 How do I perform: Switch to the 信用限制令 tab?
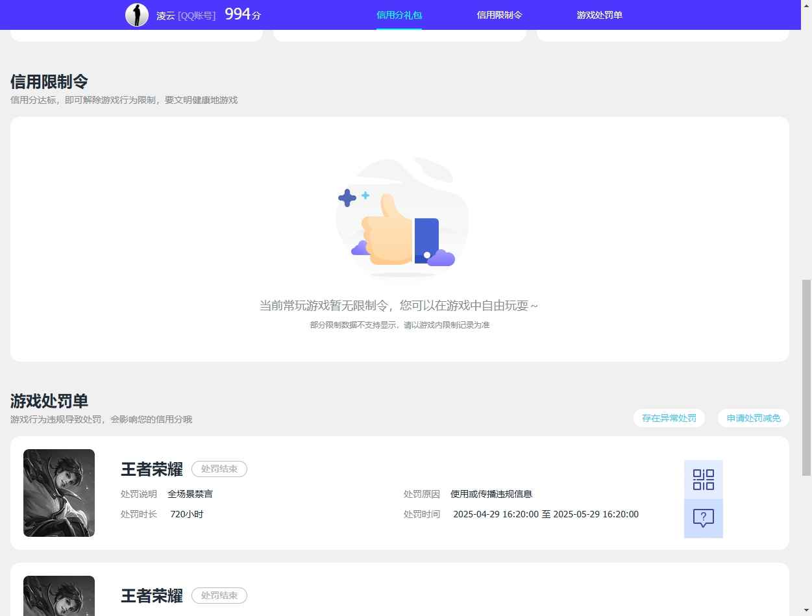499,15
